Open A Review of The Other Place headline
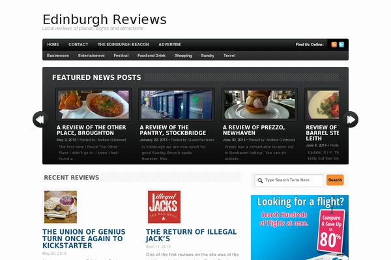 click(x=91, y=130)
